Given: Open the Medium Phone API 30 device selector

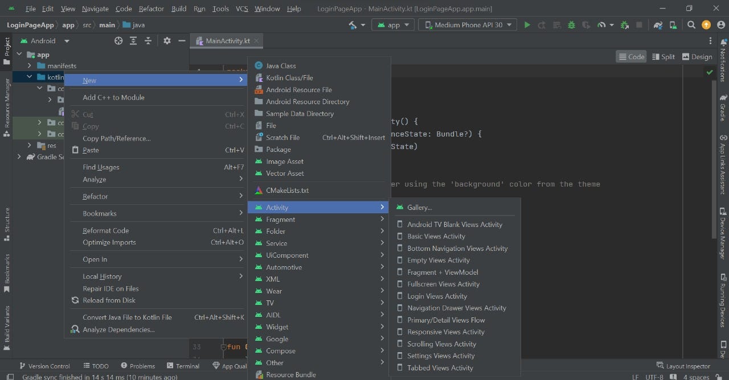Looking at the screenshot, I should point(467,25).
